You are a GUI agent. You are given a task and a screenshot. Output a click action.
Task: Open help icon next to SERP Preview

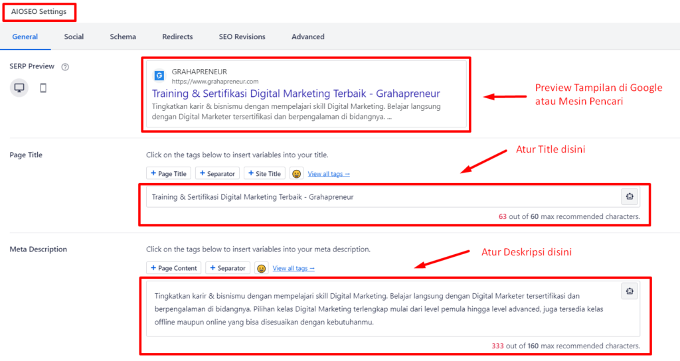tap(65, 67)
